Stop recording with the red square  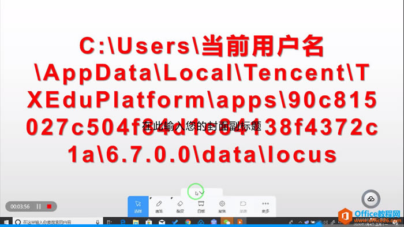point(49,206)
